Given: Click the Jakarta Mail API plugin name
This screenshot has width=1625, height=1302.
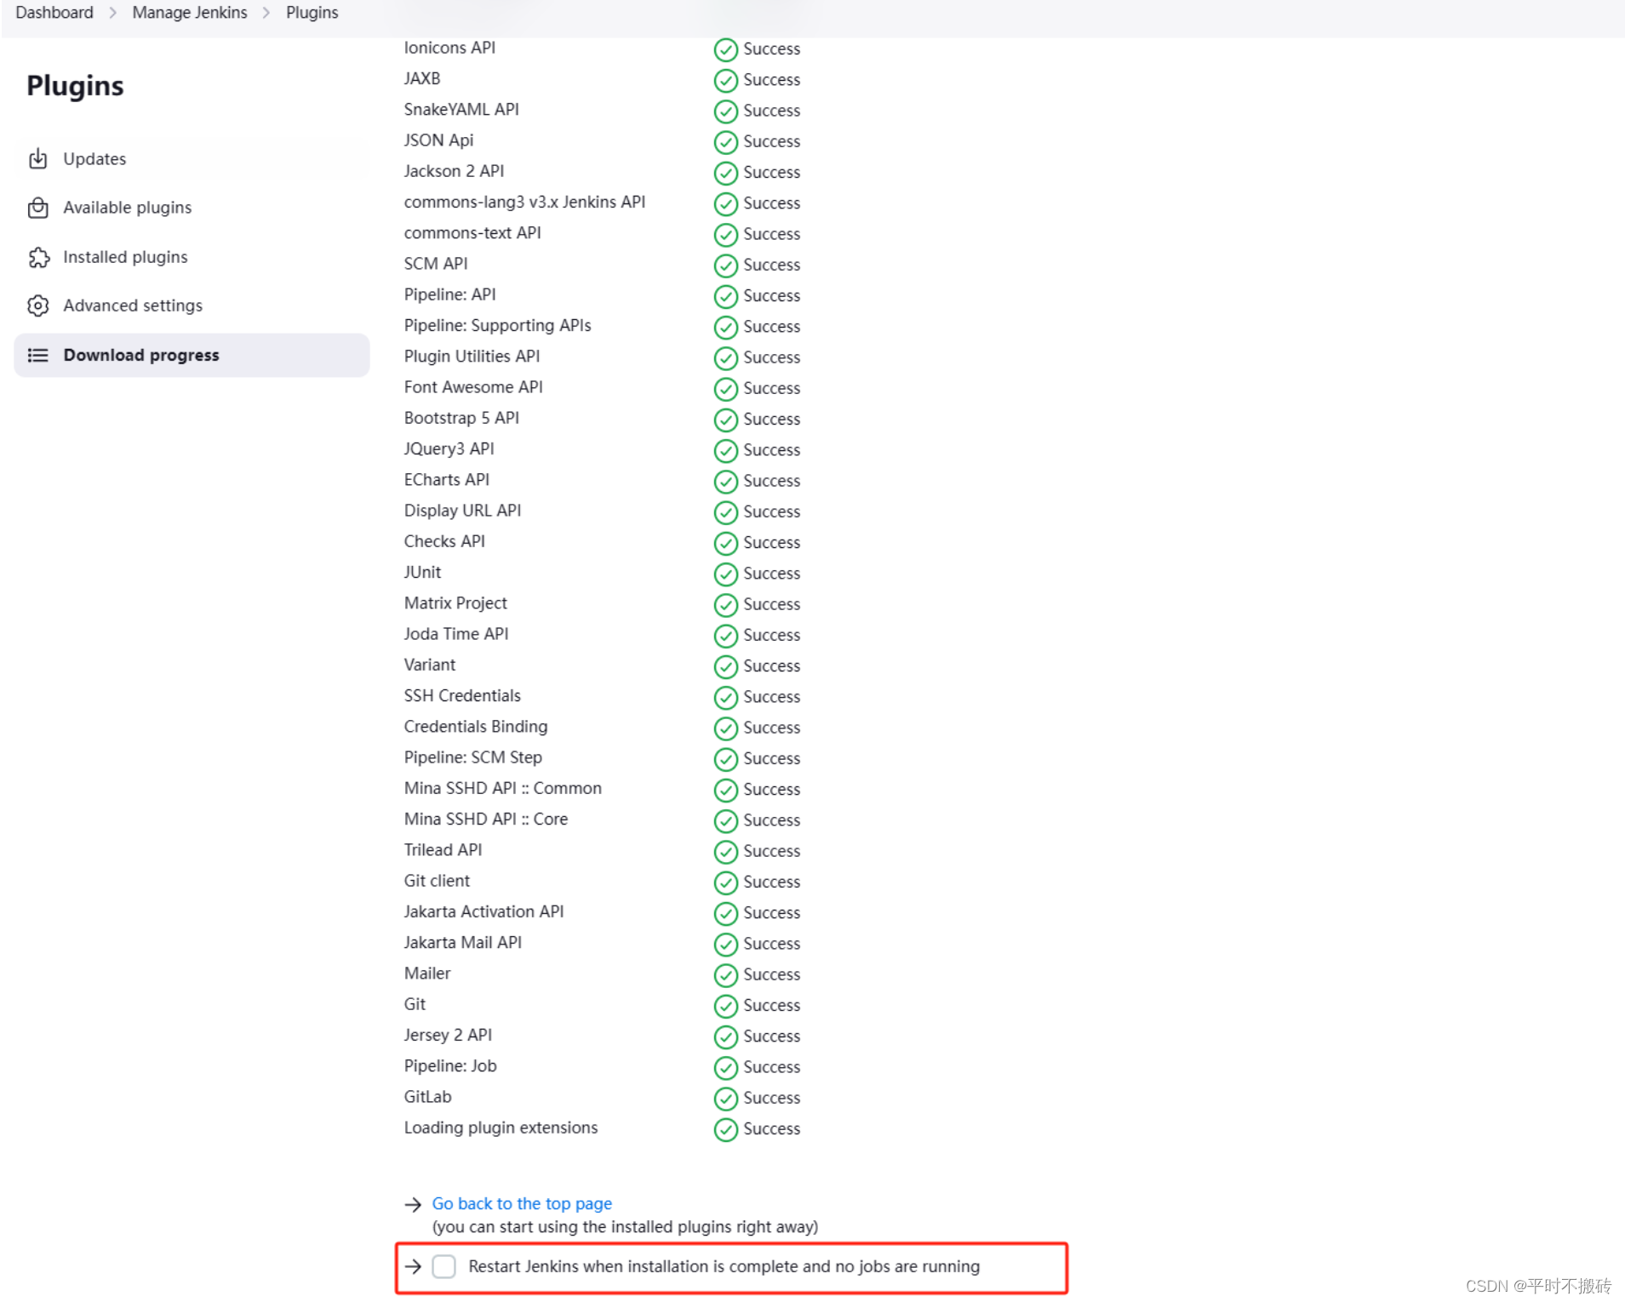Looking at the screenshot, I should (462, 942).
